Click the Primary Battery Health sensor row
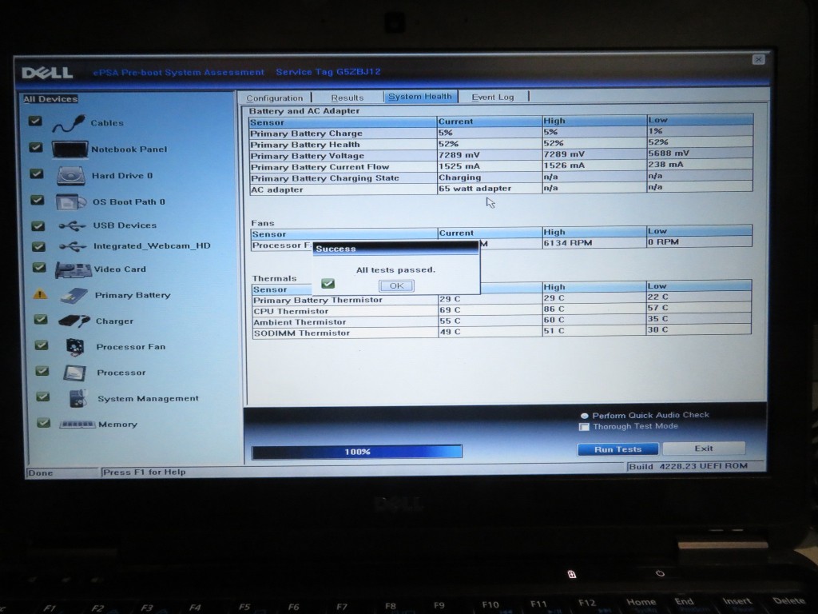 click(501, 144)
